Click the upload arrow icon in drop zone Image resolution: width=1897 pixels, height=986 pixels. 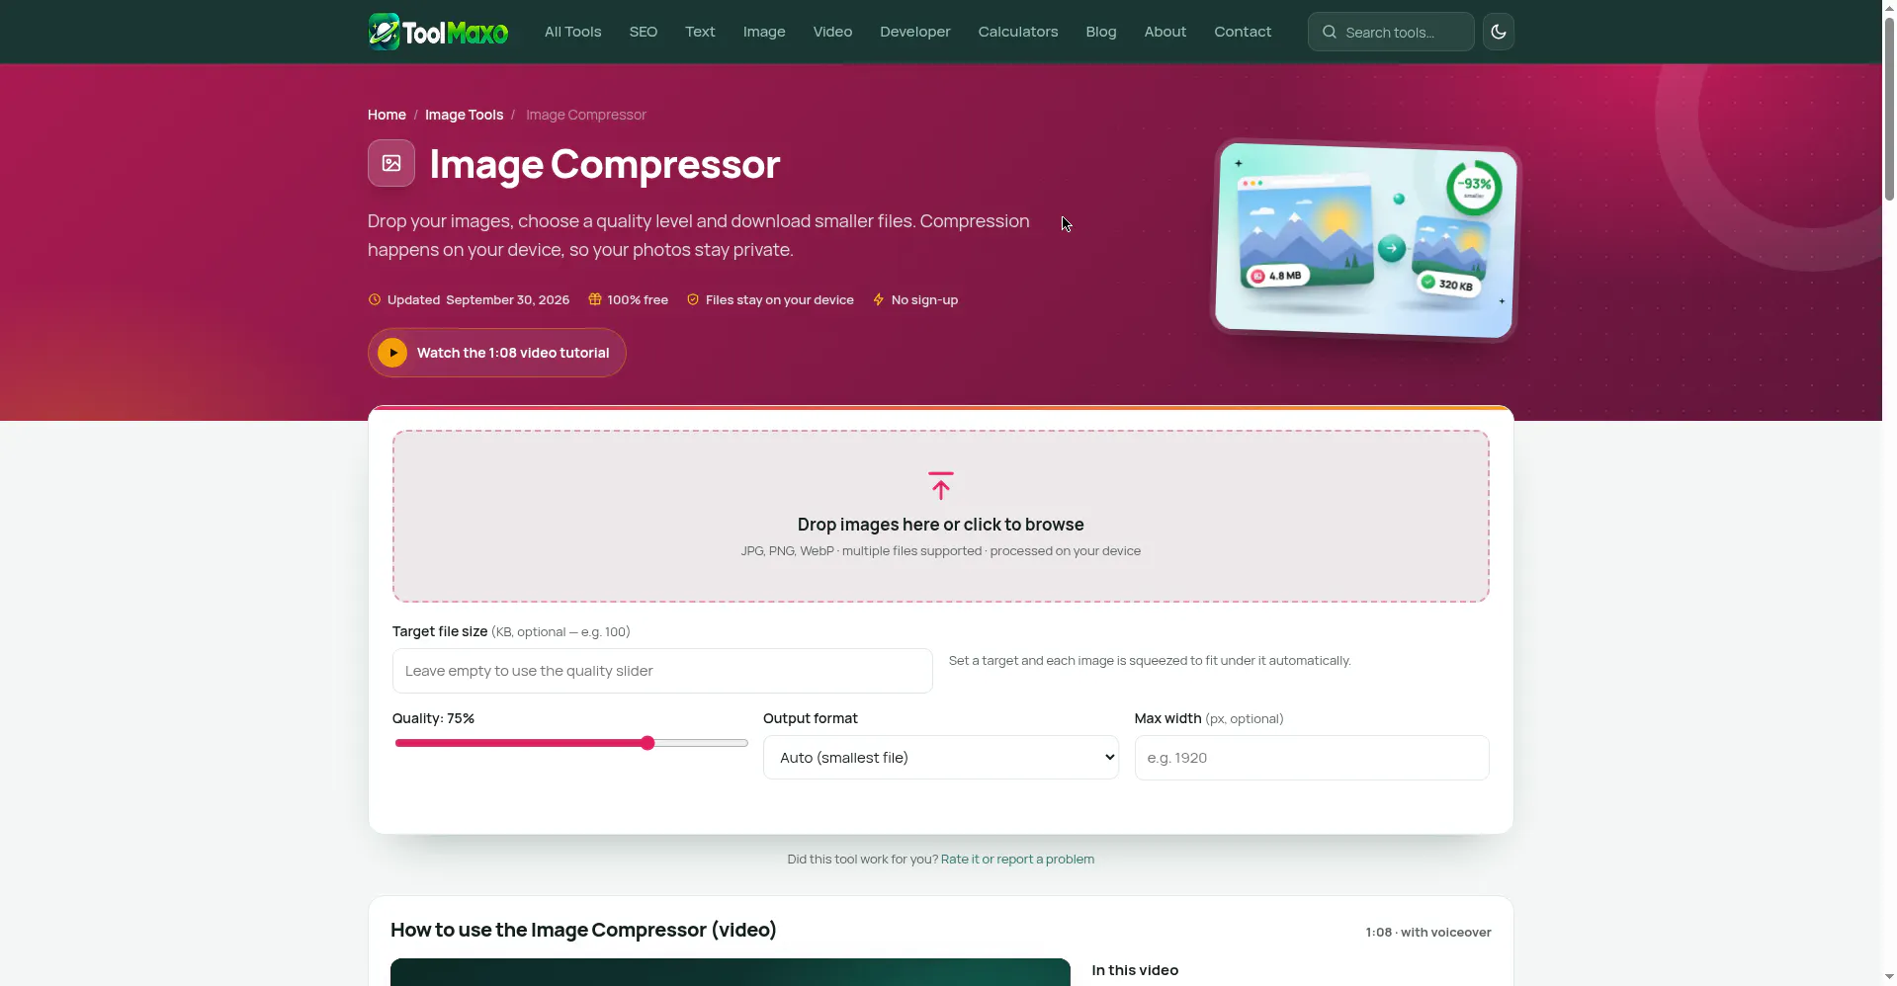point(941,485)
